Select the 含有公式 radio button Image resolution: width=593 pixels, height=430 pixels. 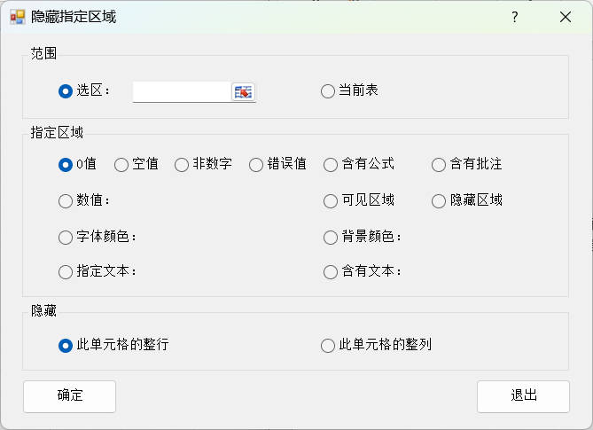click(x=331, y=164)
